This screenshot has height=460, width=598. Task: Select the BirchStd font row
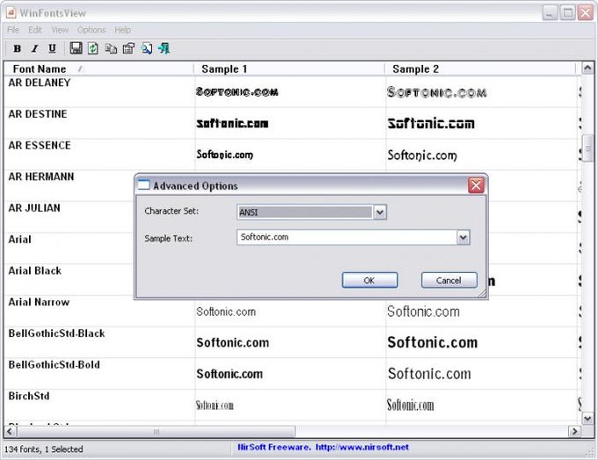pos(292,405)
